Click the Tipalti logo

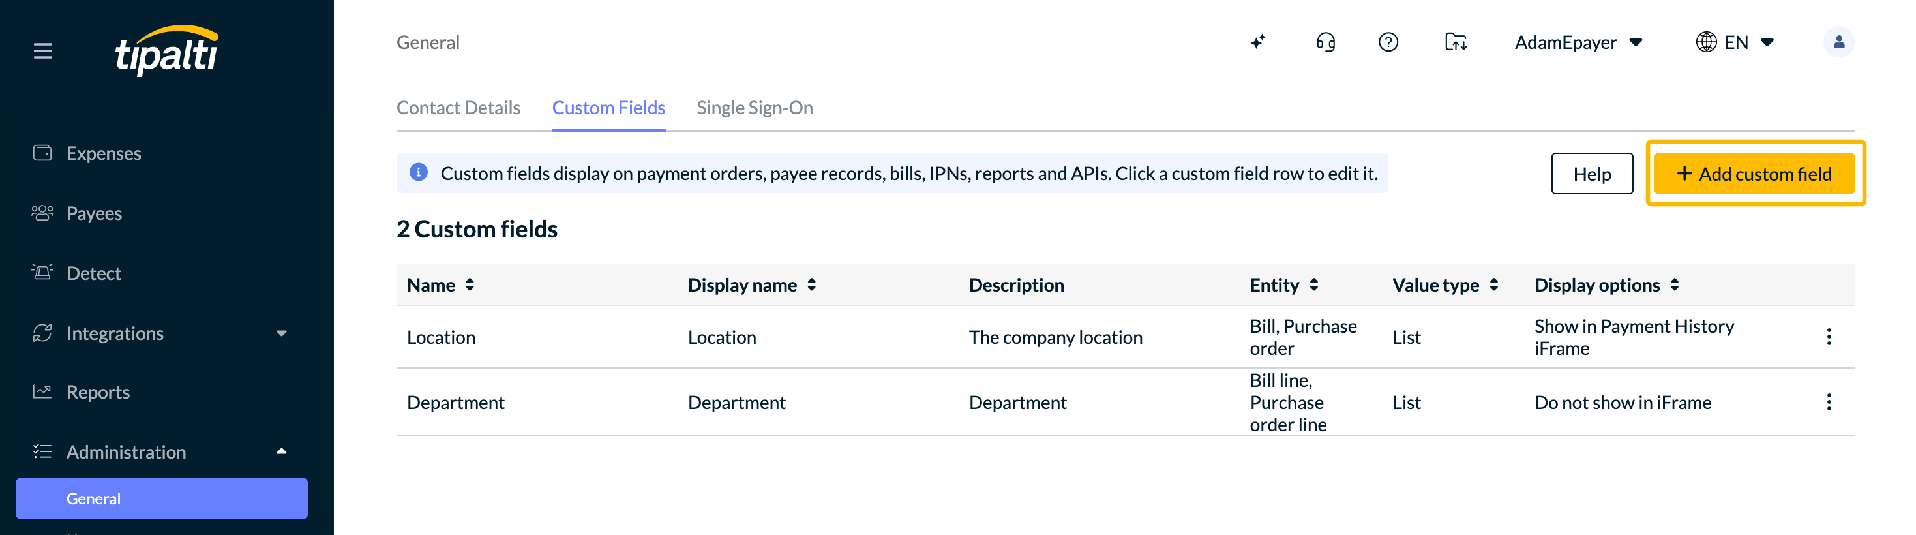[166, 50]
